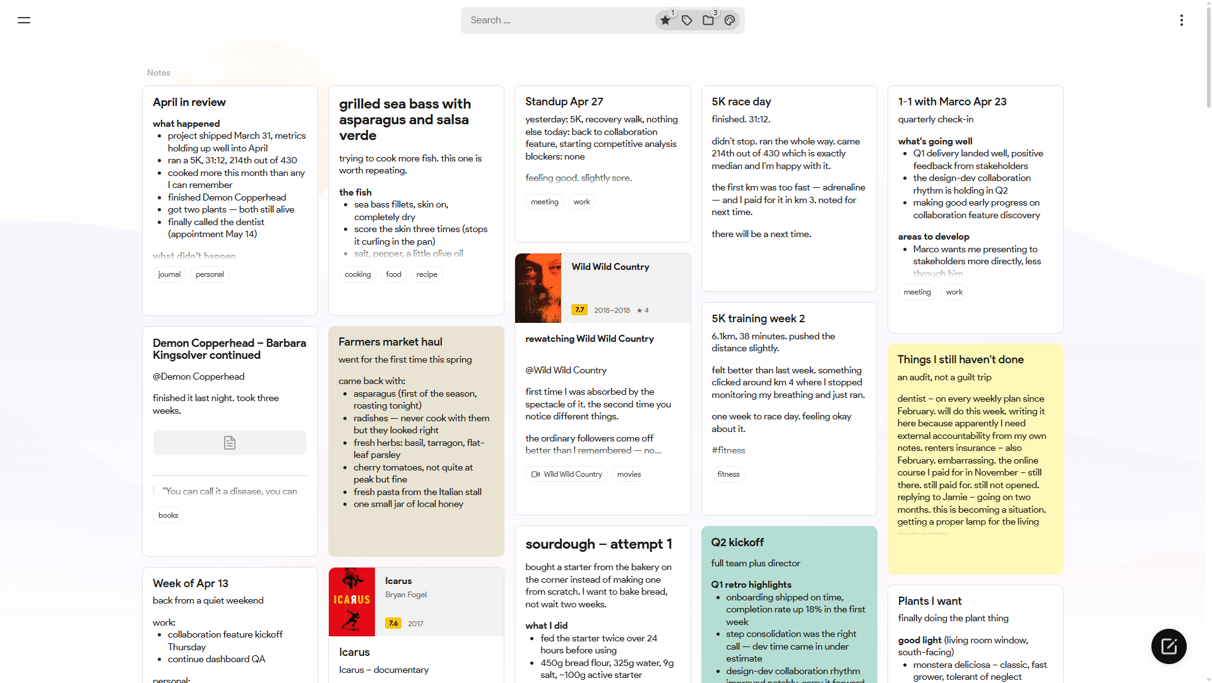Open the three-dot options menu
1212x683 pixels.
pyautogui.click(x=1182, y=20)
